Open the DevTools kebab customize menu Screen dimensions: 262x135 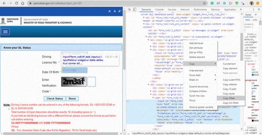pos(253,9)
